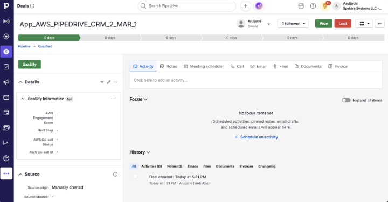Screen dimensions: 388x202
Task: Switch to the Call tab
Action: pos(237,66)
